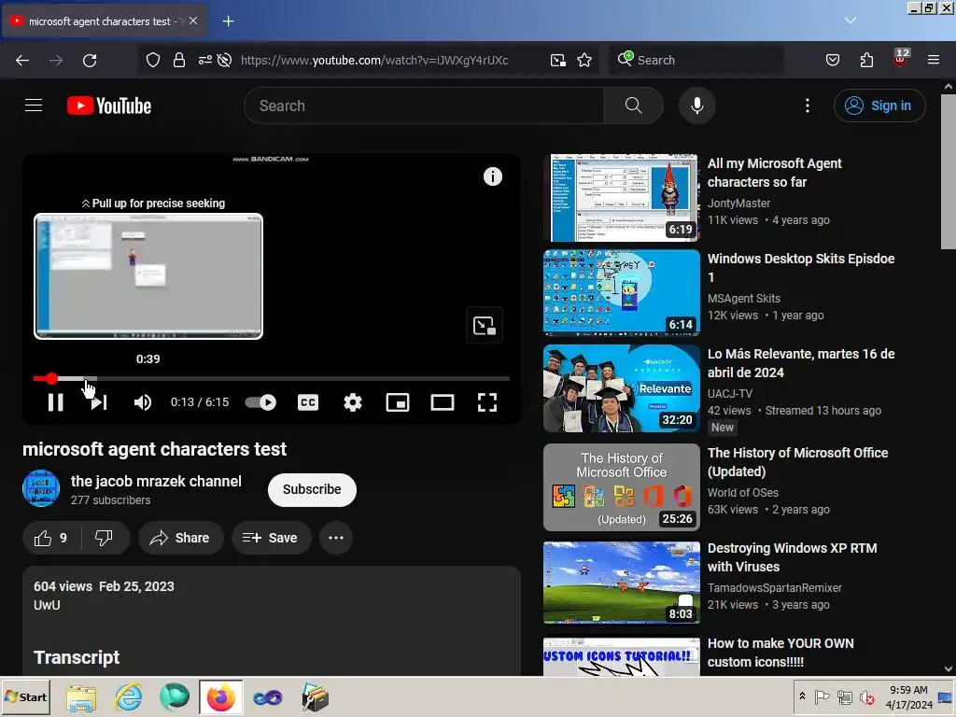This screenshot has width=956, height=717.
Task: Click the YouTube search magnifier button
Action: point(634,105)
